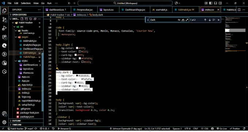This screenshot has width=248, height=132.
Task: Toggle Match Case in find widget
Action: (x=179, y=20)
